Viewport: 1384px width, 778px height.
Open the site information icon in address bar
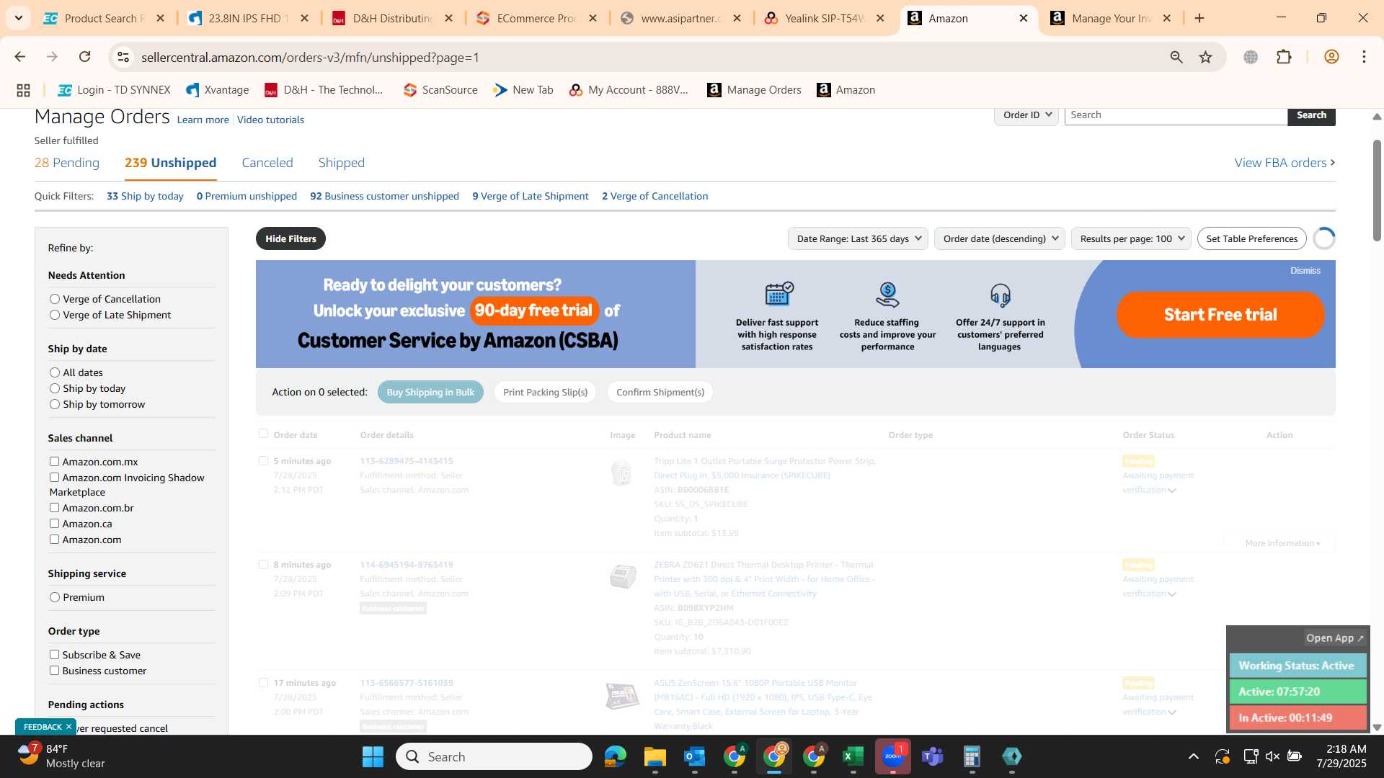coord(123,57)
